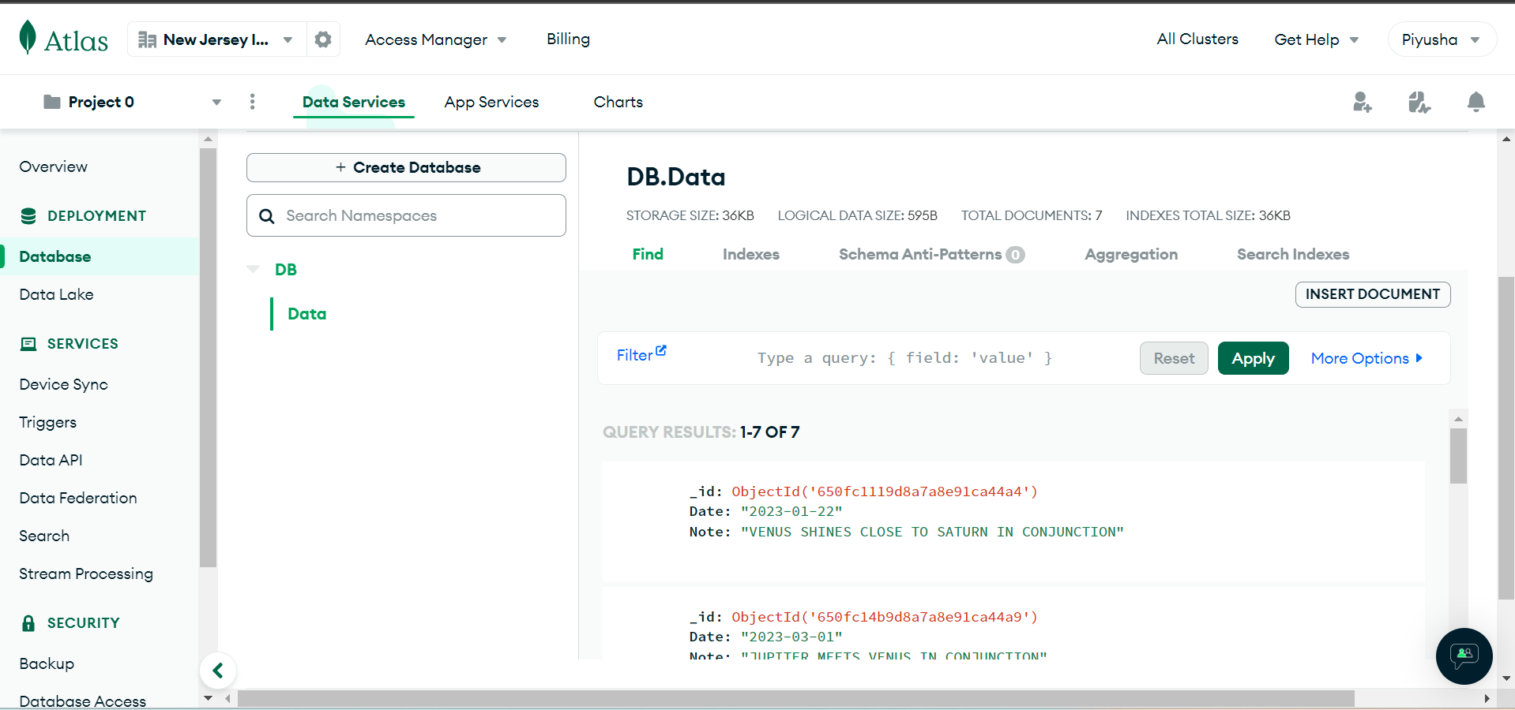The height and width of the screenshot is (710, 1515).
Task: Click the sidebar vertical scrollbar
Action: pos(208,357)
